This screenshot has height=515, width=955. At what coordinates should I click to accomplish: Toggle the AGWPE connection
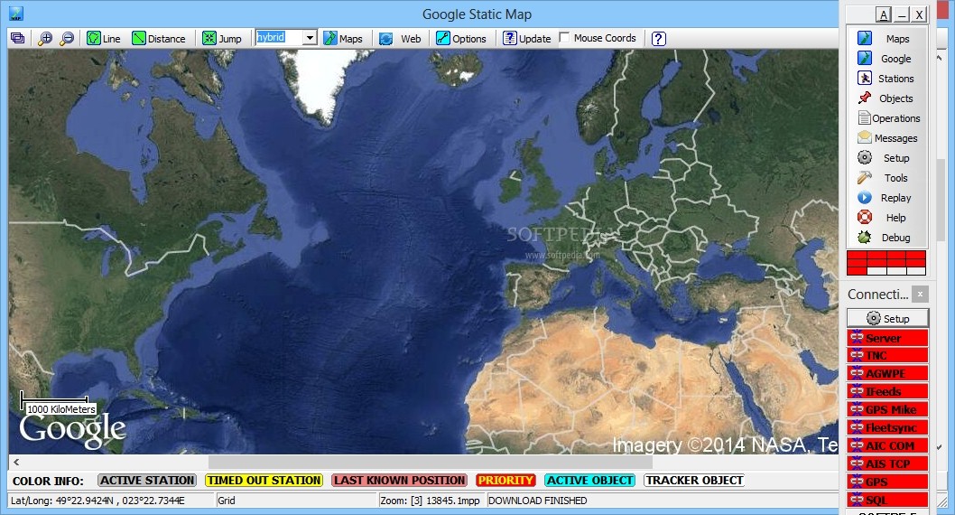coord(887,373)
